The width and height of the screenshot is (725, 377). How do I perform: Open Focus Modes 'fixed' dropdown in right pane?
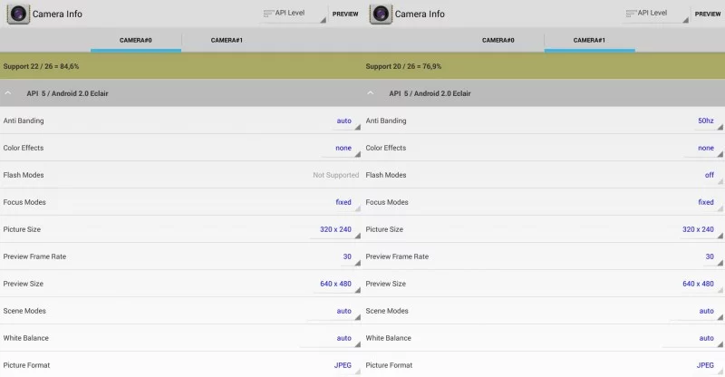(x=709, y=203)
